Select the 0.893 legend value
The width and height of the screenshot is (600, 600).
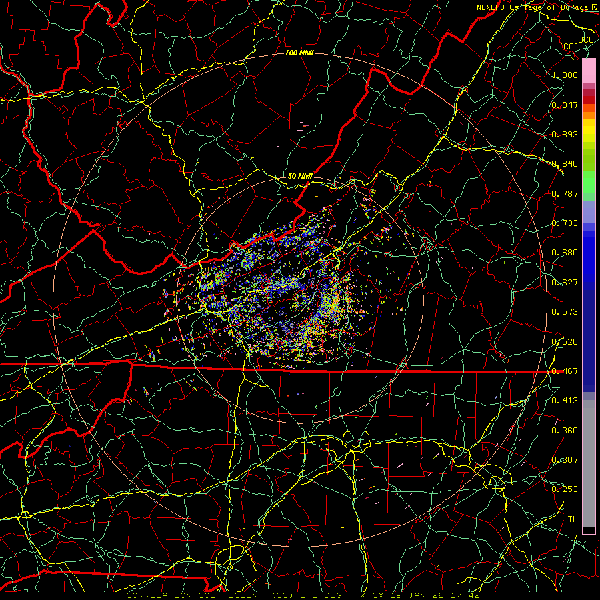click(565, 134)
